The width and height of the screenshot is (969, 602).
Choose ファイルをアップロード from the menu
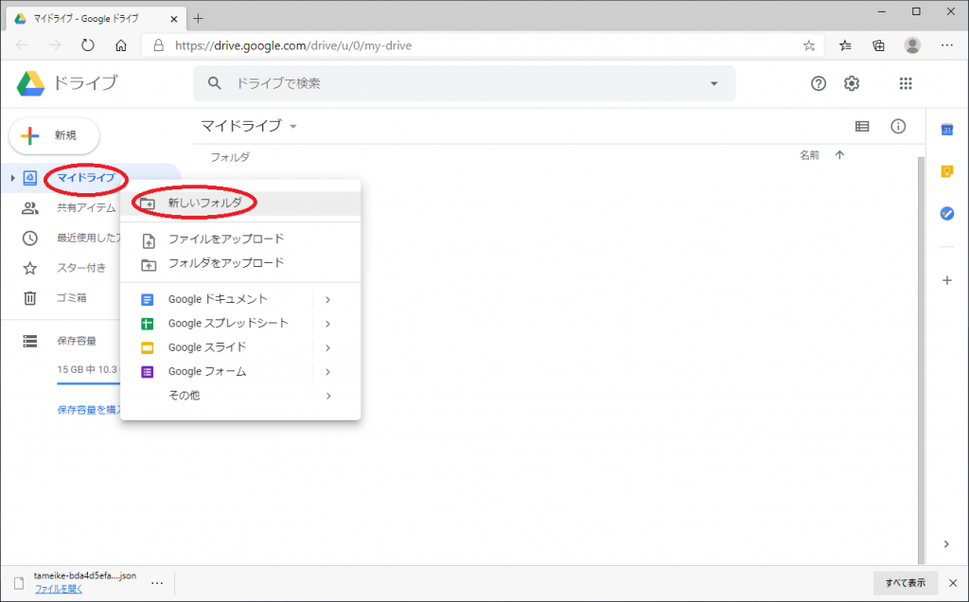coord(225,239)
